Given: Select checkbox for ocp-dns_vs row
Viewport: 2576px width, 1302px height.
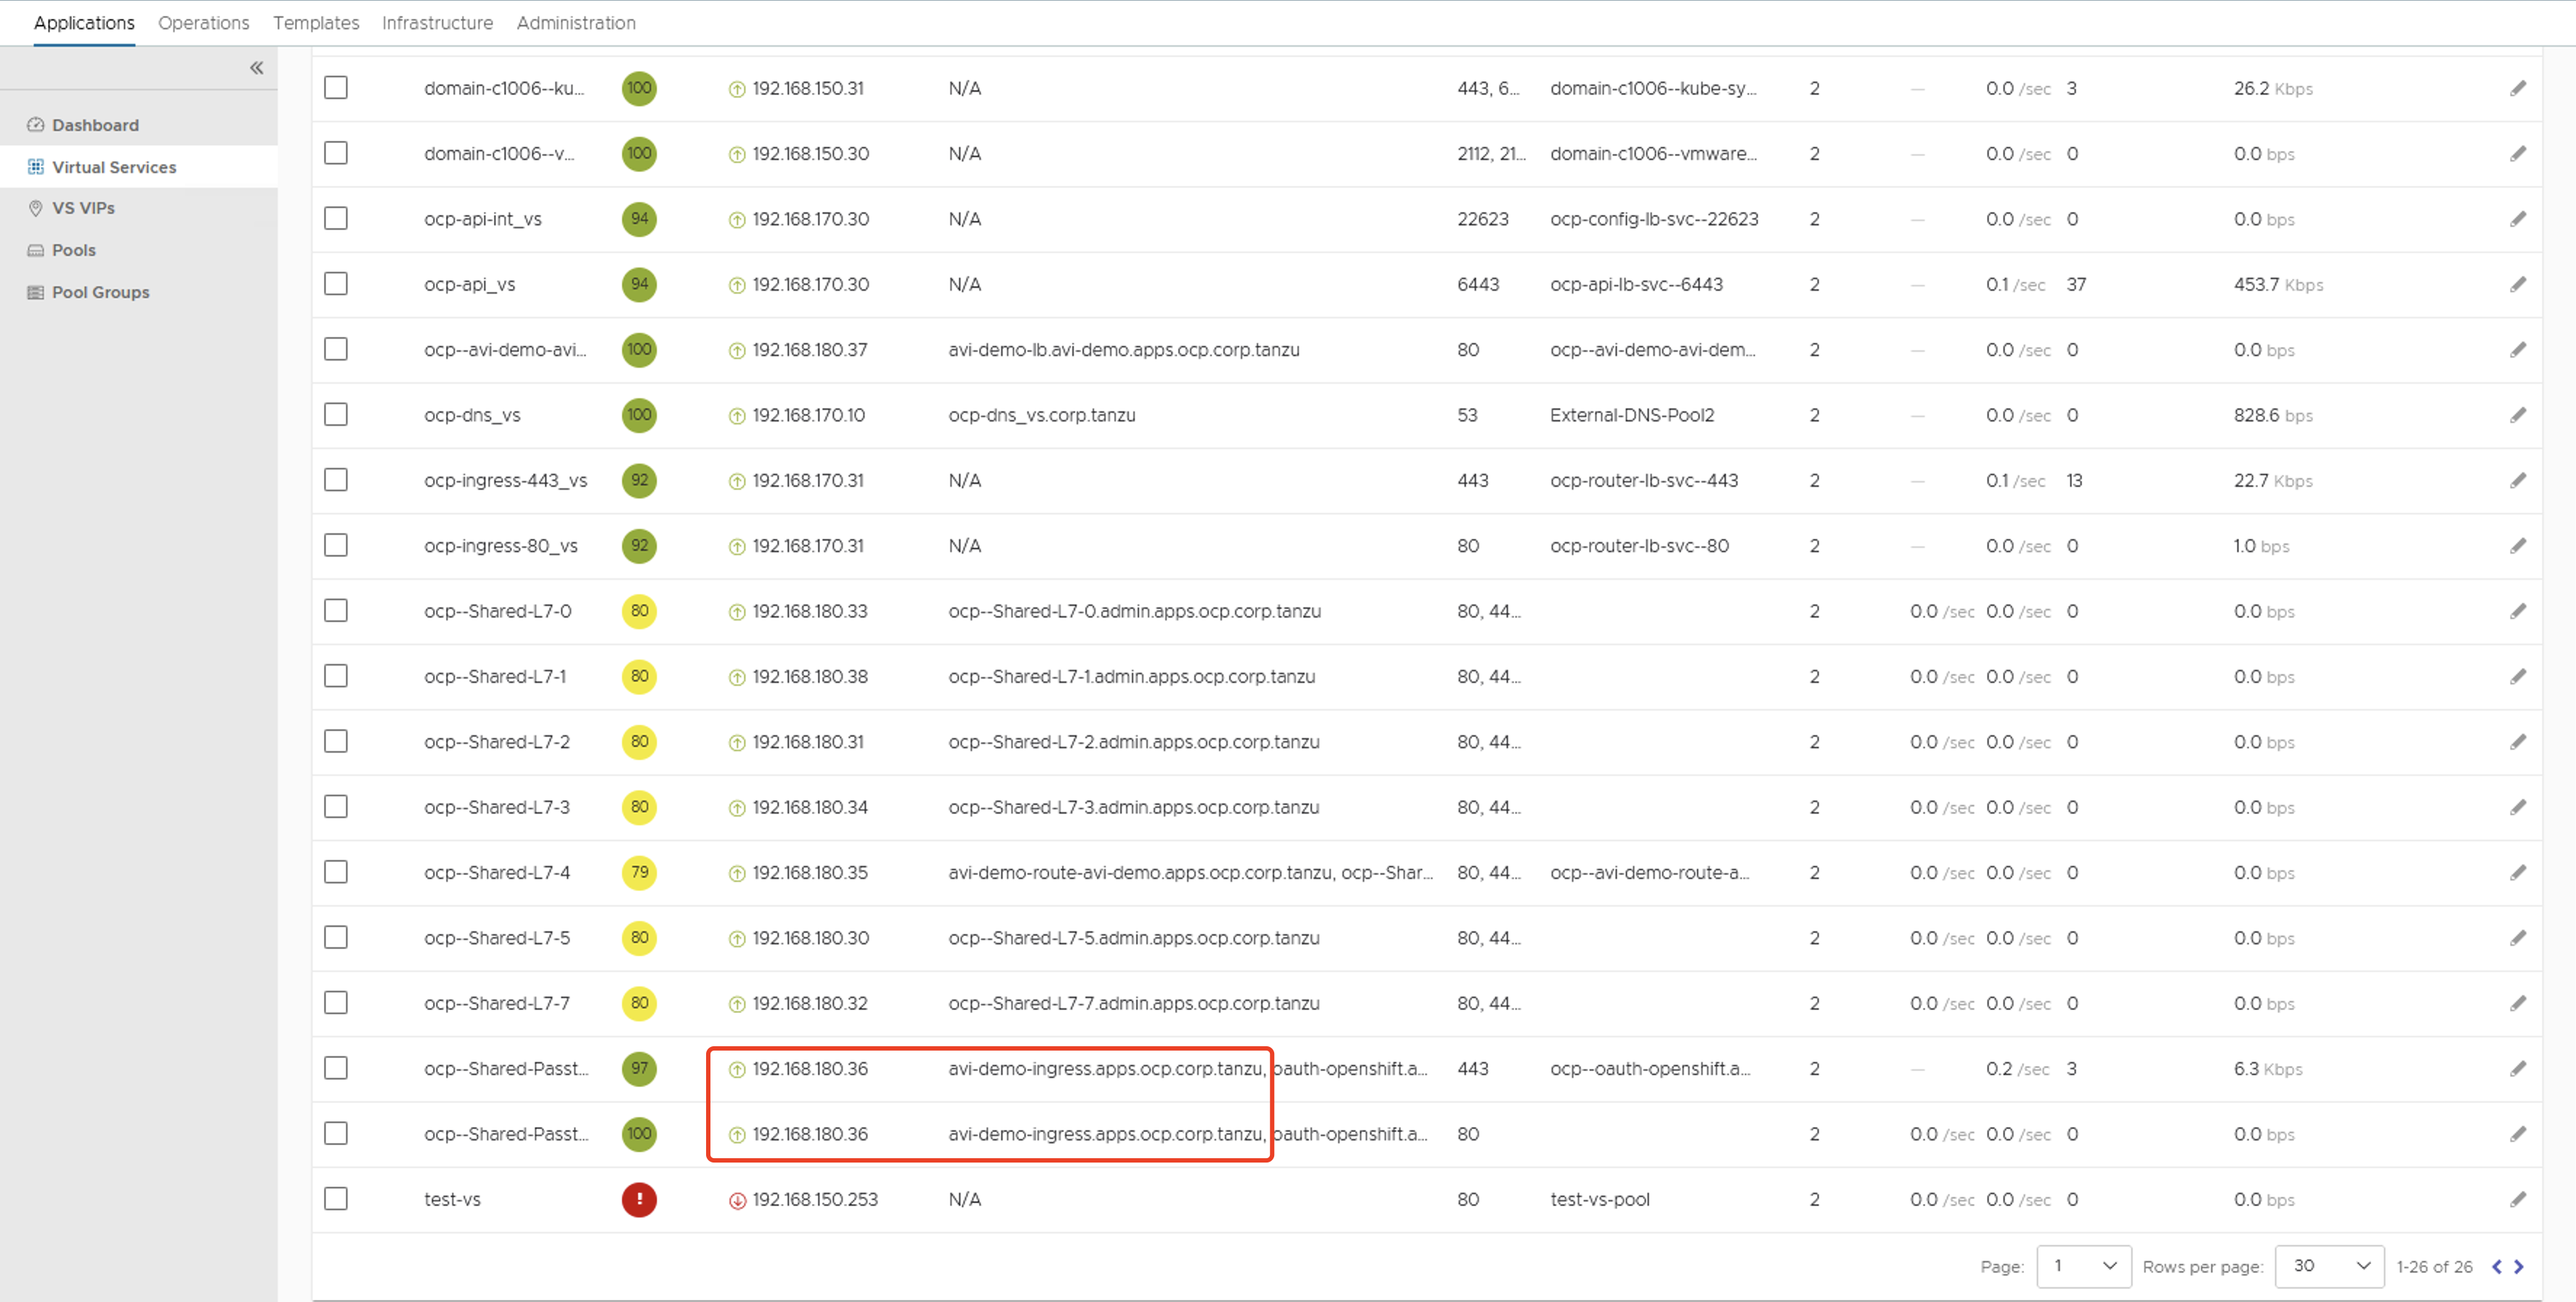Looking at the screenshot, I should click(x=336, y=415).
